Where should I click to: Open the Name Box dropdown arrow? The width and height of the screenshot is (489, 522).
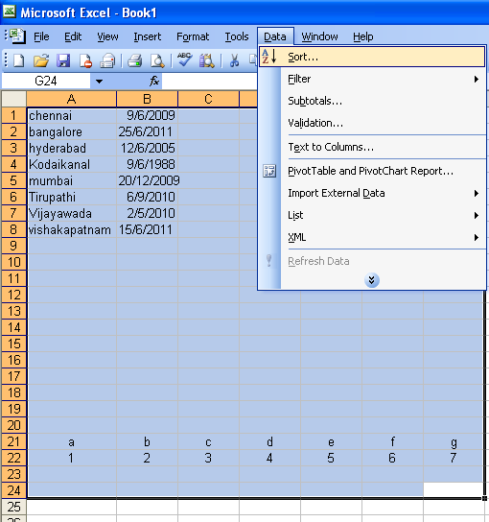[x=99, y=81]
